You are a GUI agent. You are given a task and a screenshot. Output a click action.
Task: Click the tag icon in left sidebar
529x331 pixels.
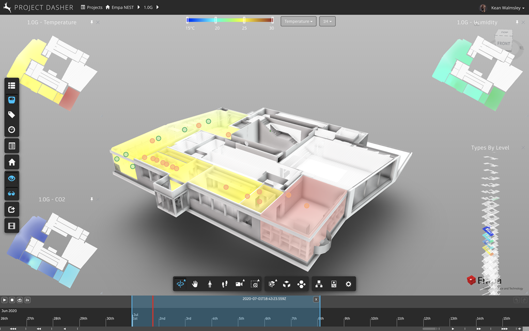click(x=12, y=115)
